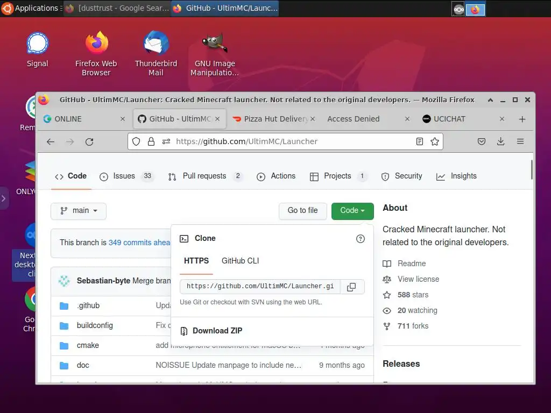Click the Go to file button
The image size is (551, 413).
[x=302, y=211]
